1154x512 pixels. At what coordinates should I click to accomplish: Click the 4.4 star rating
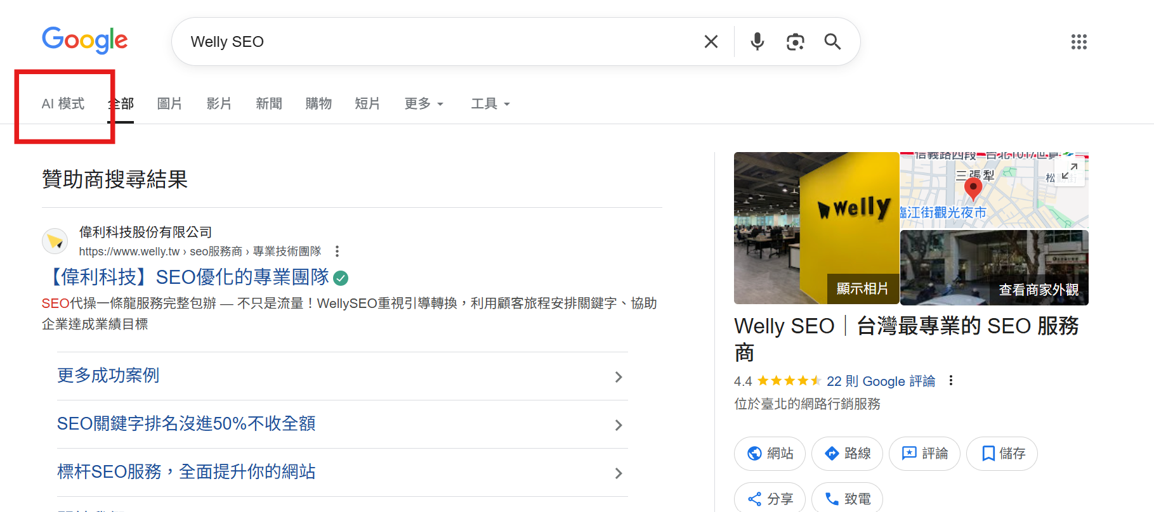(777, 381)
